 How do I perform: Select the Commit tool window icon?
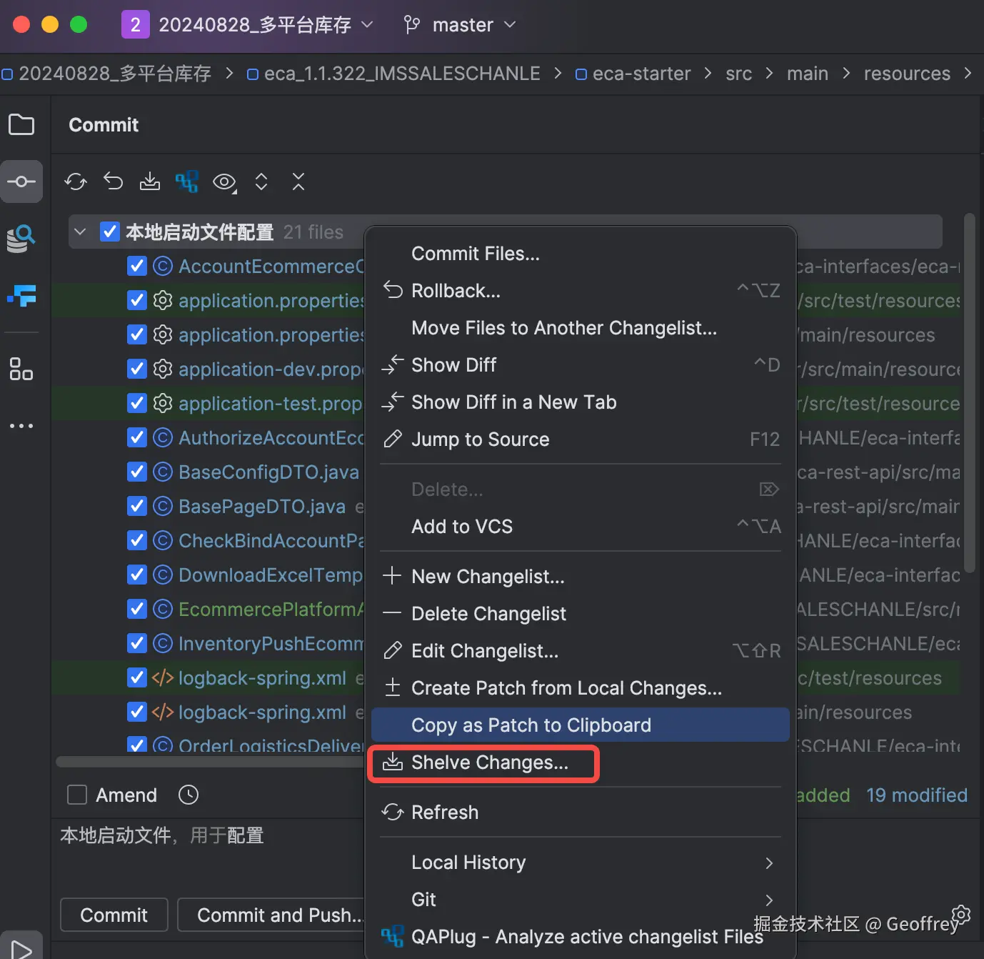[x=21, y=182]
